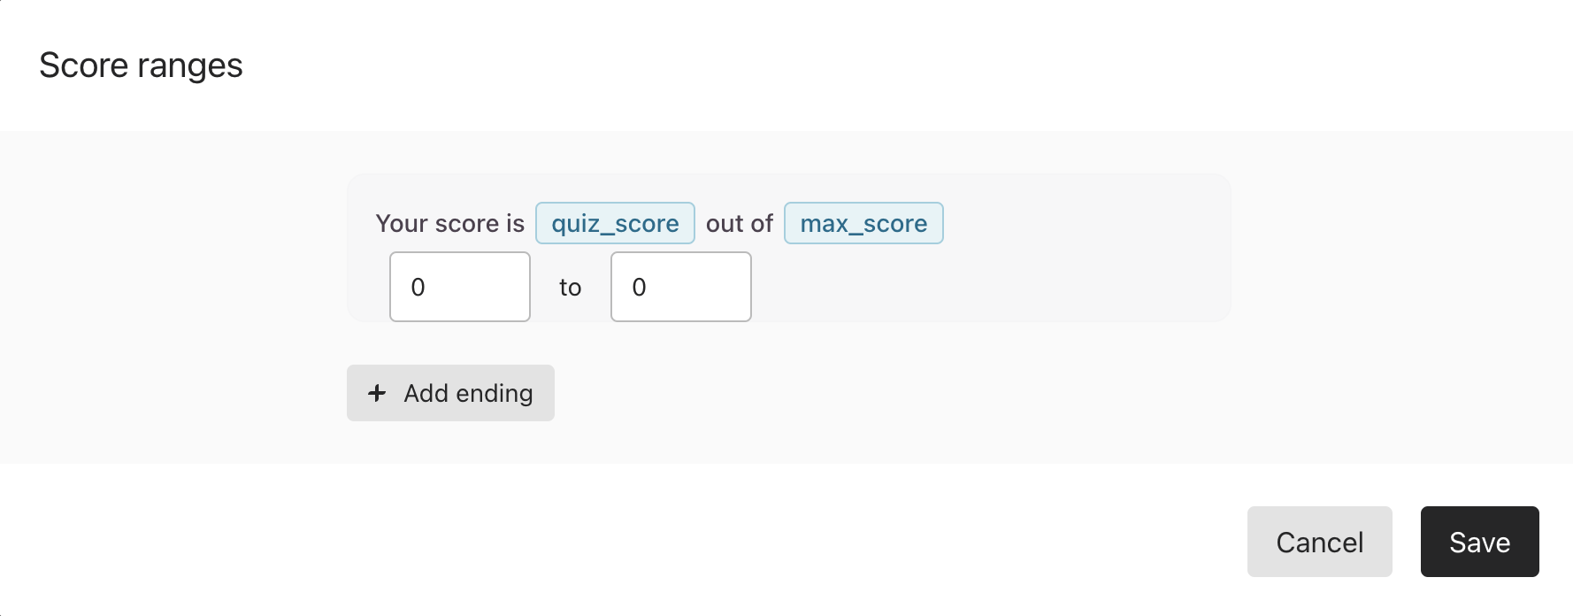The width and height of the screenshot is (1573, 616).
Task: Click the word 'Cancel' on the gray button
Action: coord(1320,542)
